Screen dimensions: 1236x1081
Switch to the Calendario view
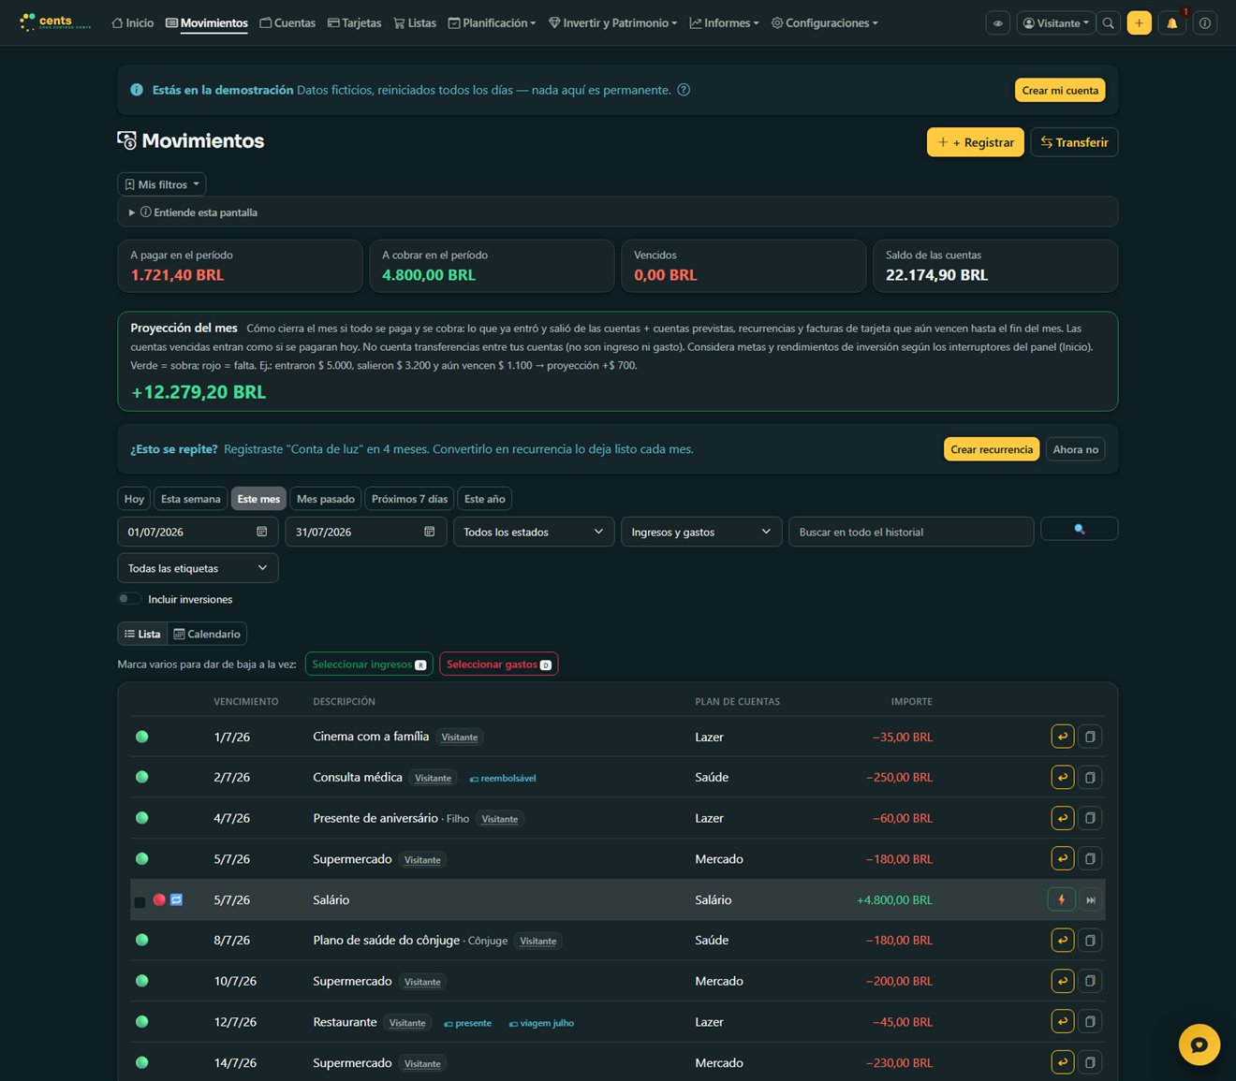pos(207,634)
